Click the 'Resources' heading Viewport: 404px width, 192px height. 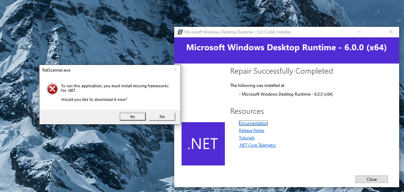coord(247,111)
